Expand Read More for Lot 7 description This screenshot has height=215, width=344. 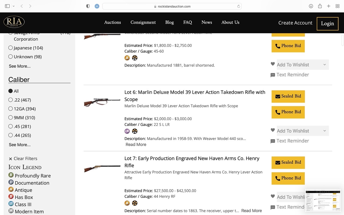click(x=252, y=211)
